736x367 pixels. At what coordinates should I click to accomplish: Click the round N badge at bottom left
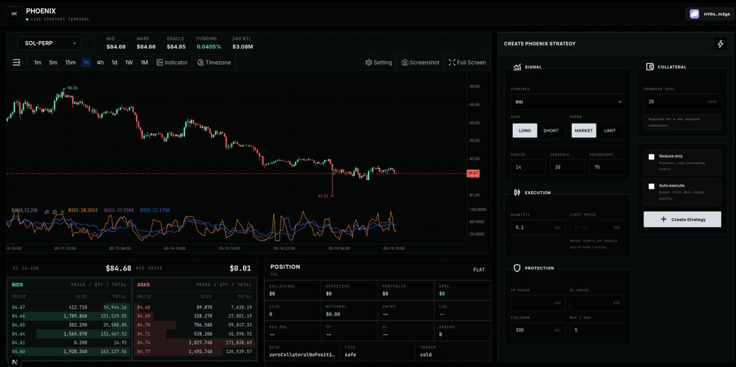[x=15, y=361]
